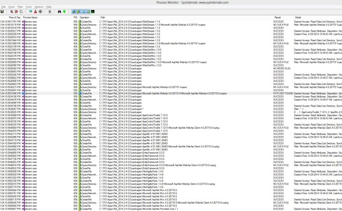Select path ending in WebApi.4.0.20710.0.nuspec

pos(163,93)
